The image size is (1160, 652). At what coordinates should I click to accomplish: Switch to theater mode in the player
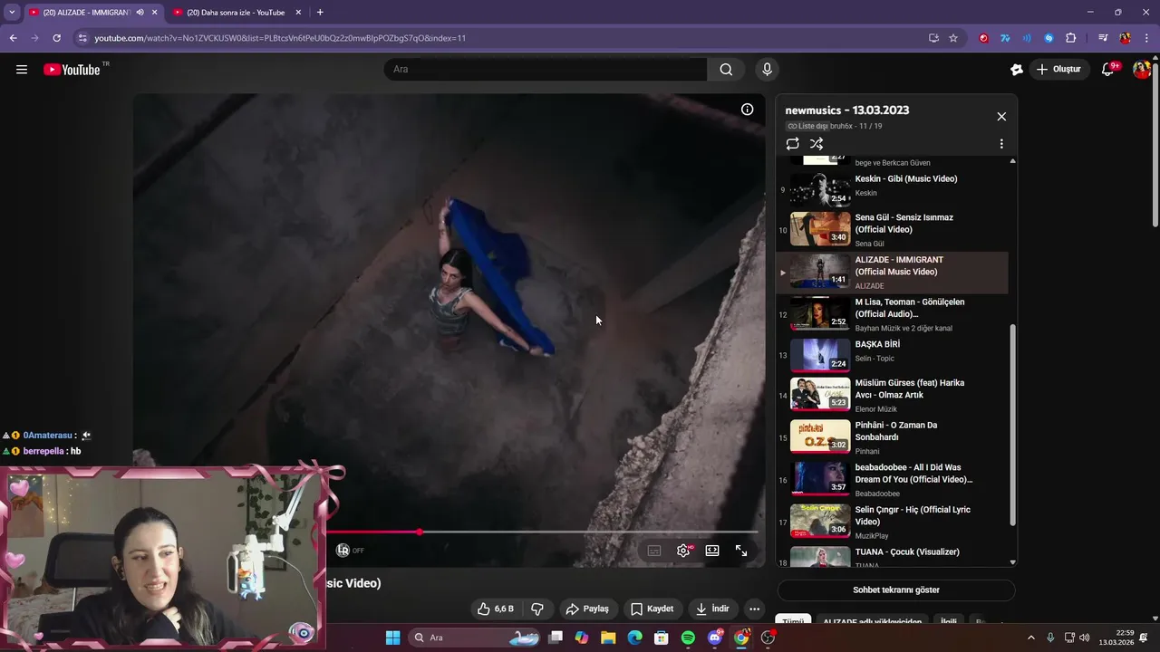point(712,551)
